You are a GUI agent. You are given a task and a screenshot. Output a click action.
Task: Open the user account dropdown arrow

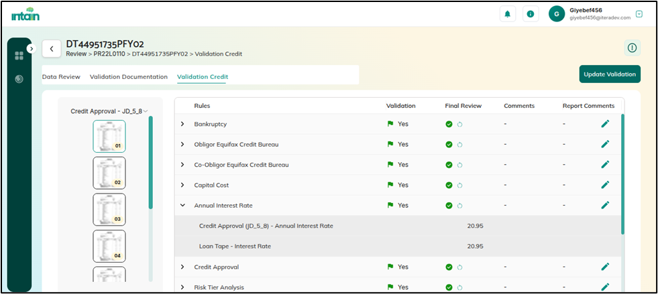click(639, 14)
